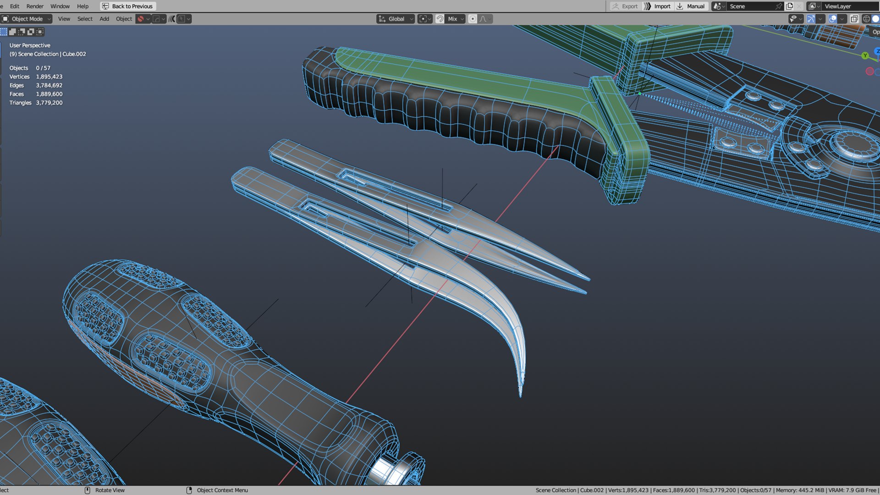Click the ViewLayer browse icon
This screenshot has width=880, height=495.
[814, 6]
